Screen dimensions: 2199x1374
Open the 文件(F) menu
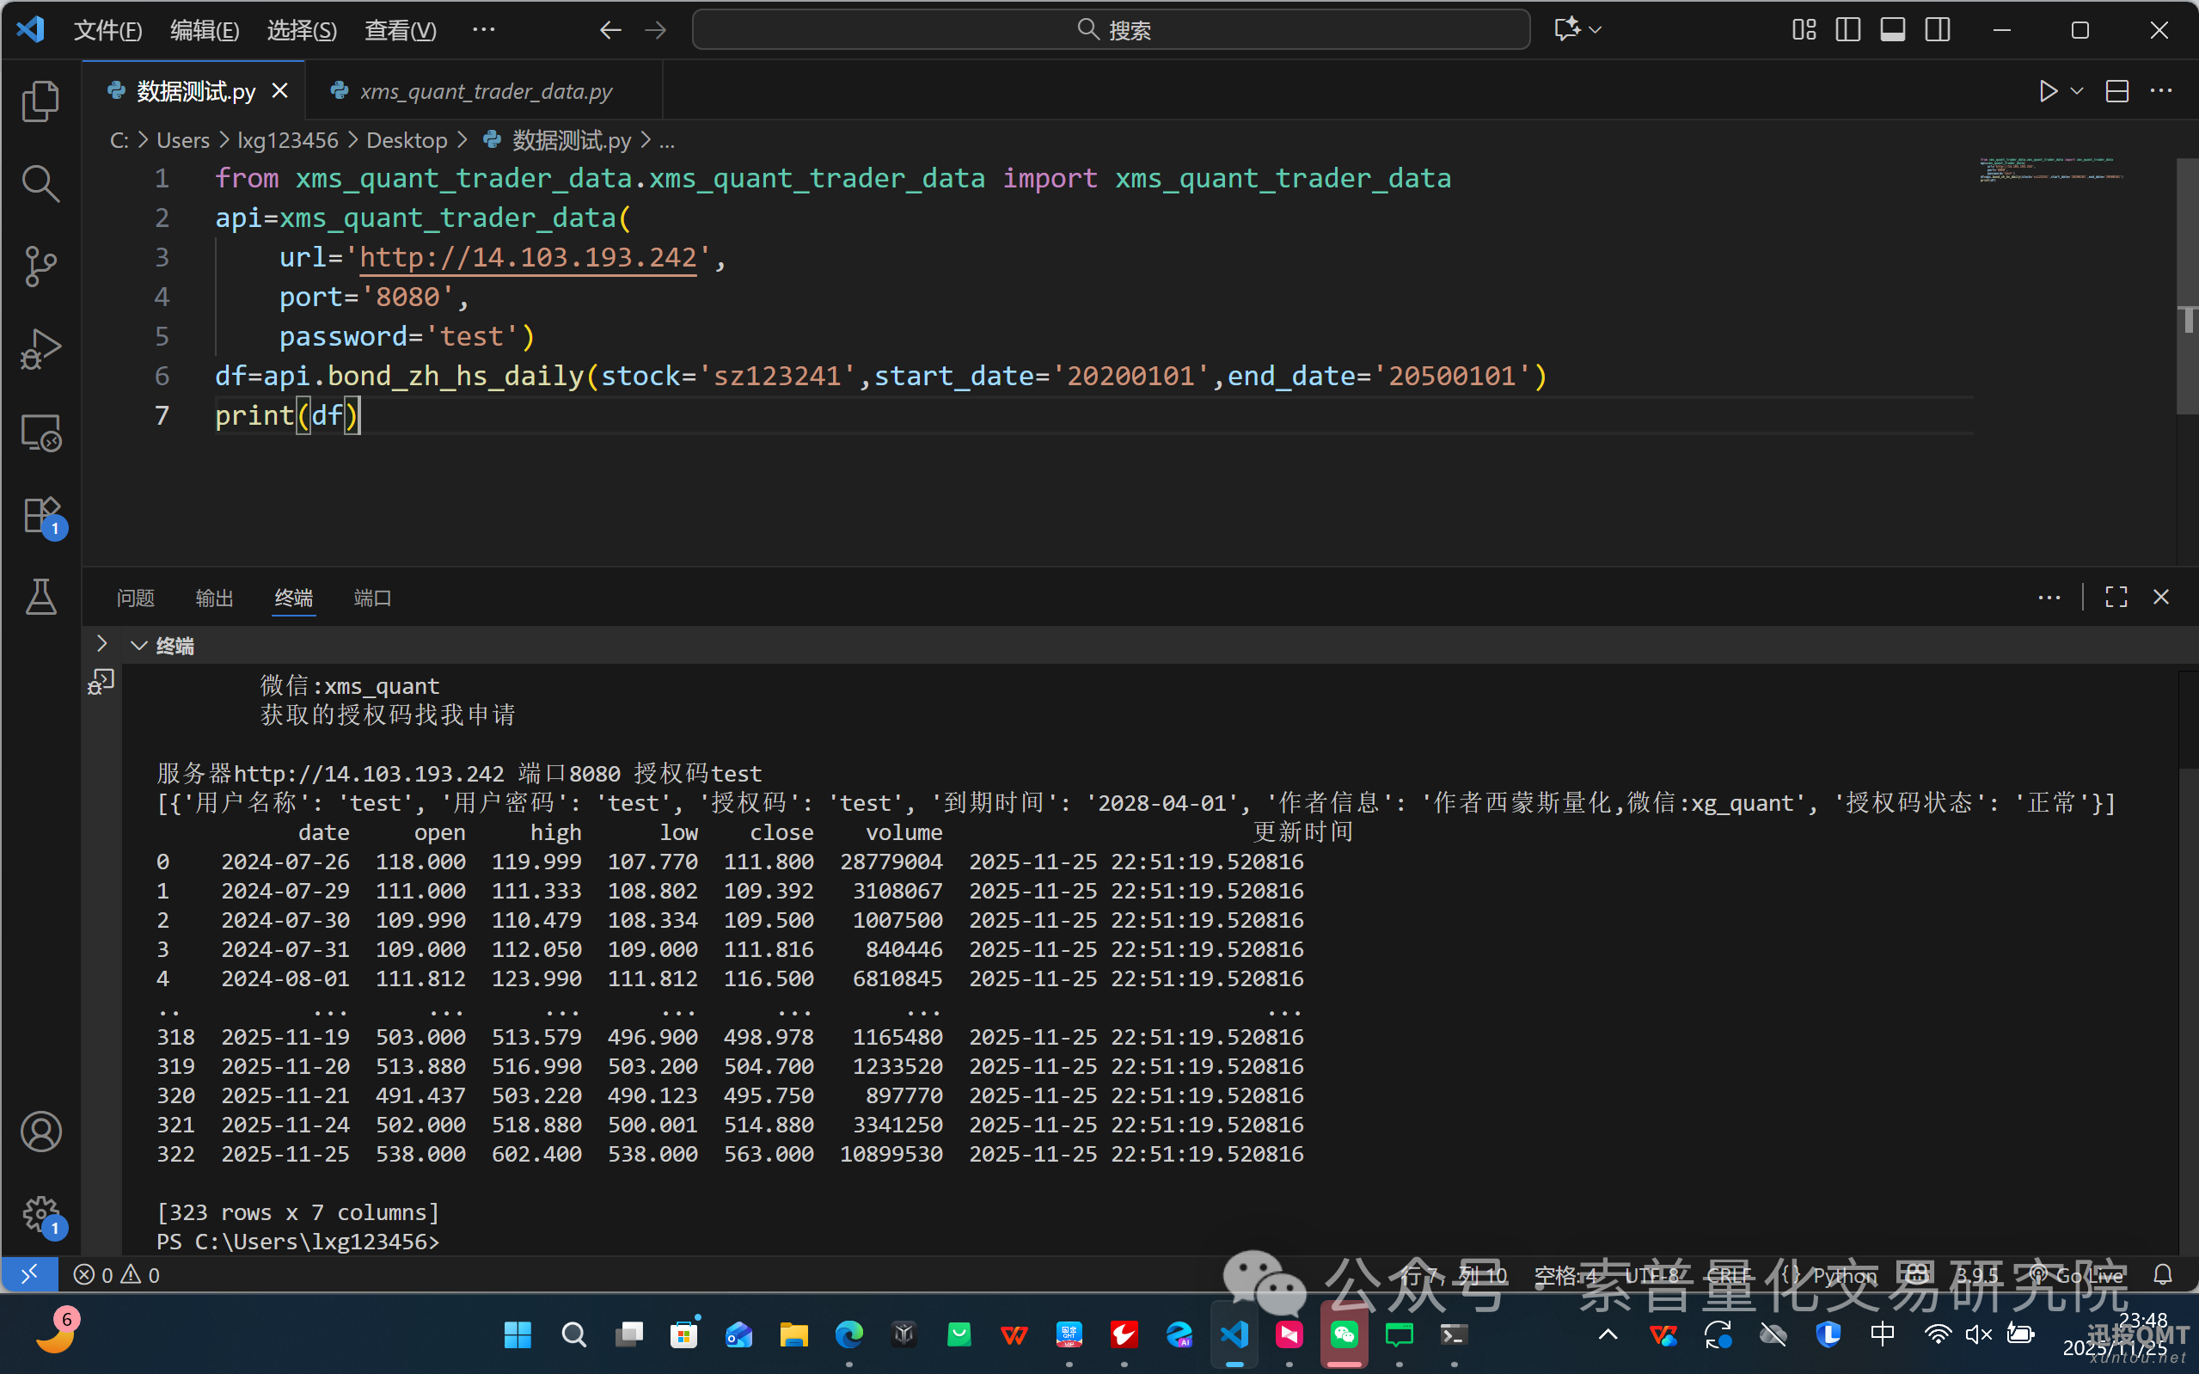(107, 30)
